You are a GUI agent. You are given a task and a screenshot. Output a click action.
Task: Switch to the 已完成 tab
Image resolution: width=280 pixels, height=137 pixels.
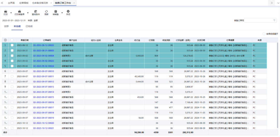[29, 26]
